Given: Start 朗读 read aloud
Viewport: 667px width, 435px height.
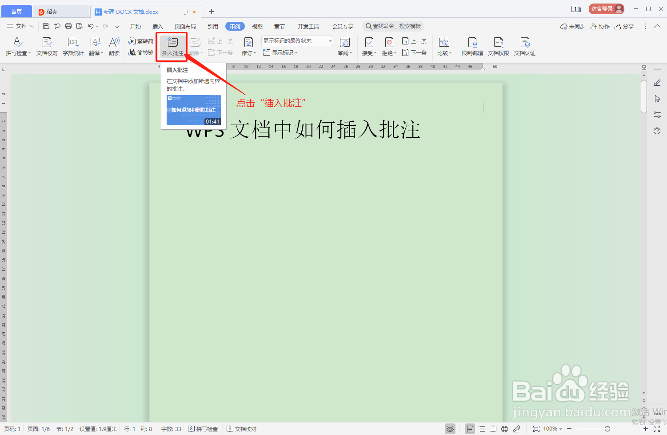Looking at the screenshot, I should click(114, 47).
